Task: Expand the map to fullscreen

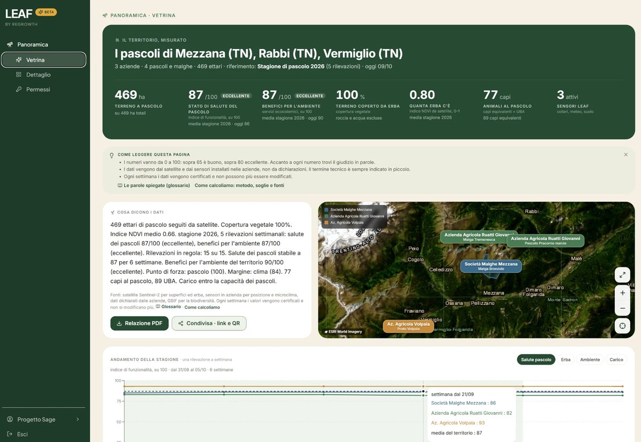Action: pos(622,275)
